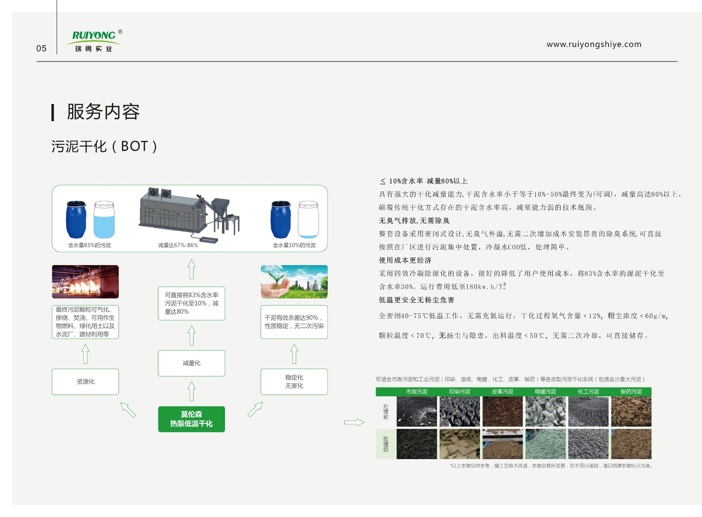Select the 使用成本更经济 heading
Screen dimensions: 702x517
point(405,260)
